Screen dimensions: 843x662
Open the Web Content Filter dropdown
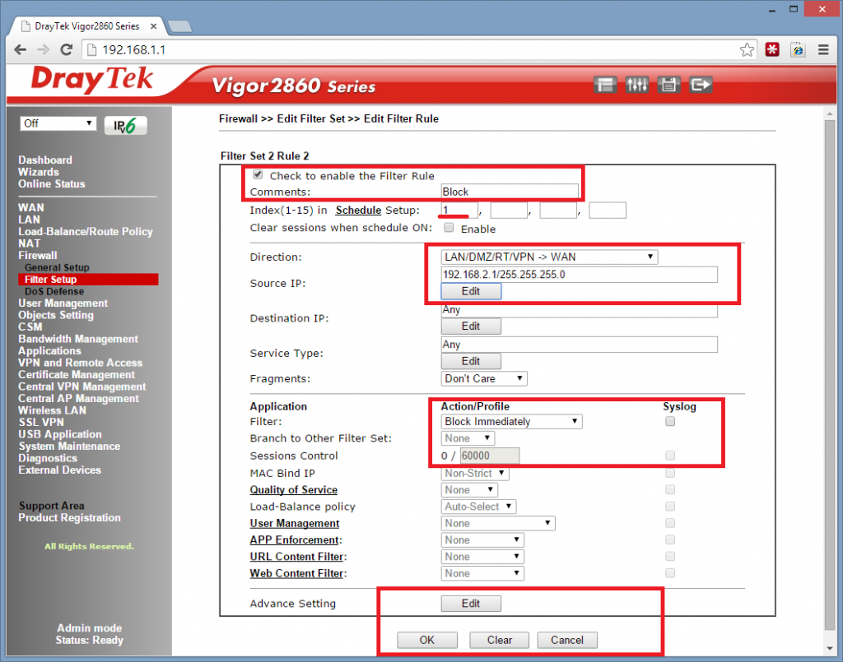coord(482,573)
